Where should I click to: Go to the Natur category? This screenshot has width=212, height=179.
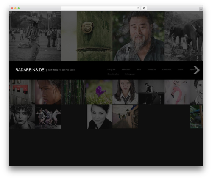point(139,69)
